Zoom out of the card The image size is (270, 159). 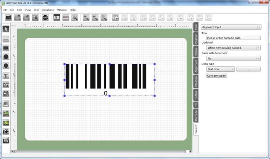point(95,18)
